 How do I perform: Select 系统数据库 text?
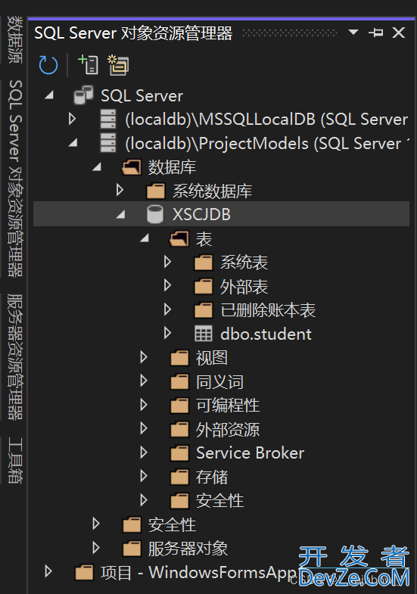click(x=212, y=191)
